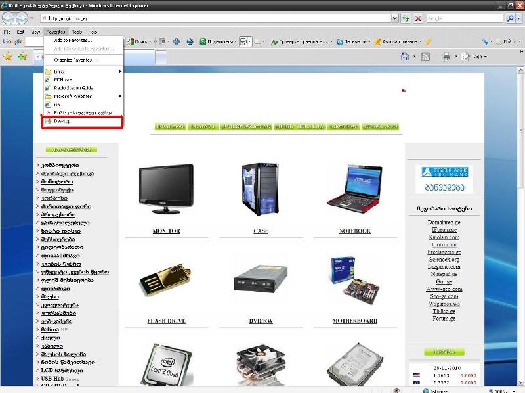Image resolution: width=525 pixels, height=393 pixels.
Task: Click the computer case product image
Action: [x=261, y=189]
